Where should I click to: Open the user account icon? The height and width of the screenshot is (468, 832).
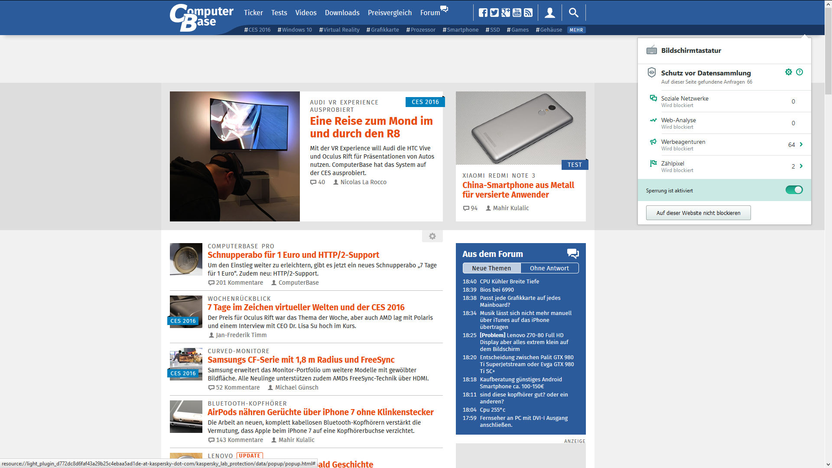tap(549, 13)
